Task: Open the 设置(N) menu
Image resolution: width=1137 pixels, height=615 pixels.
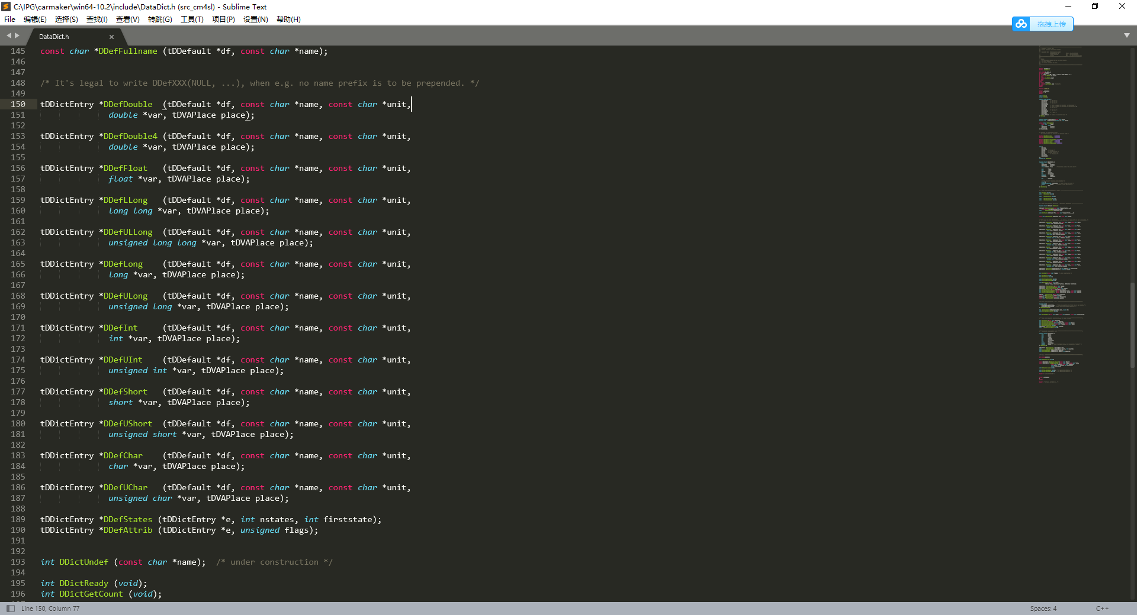Action: [256, 20]
